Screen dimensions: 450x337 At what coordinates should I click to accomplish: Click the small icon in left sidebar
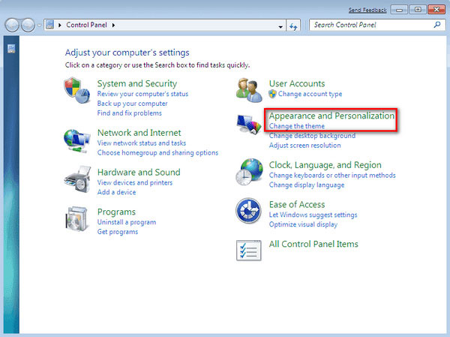pos(11,49)
